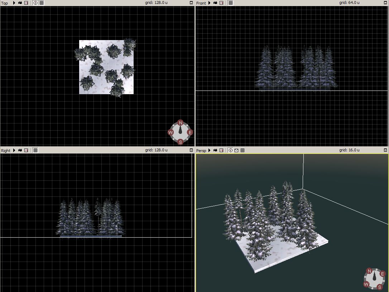Open the play arrow menu beside Top label
Screen dimensions: 389x292
pos(14,3)
